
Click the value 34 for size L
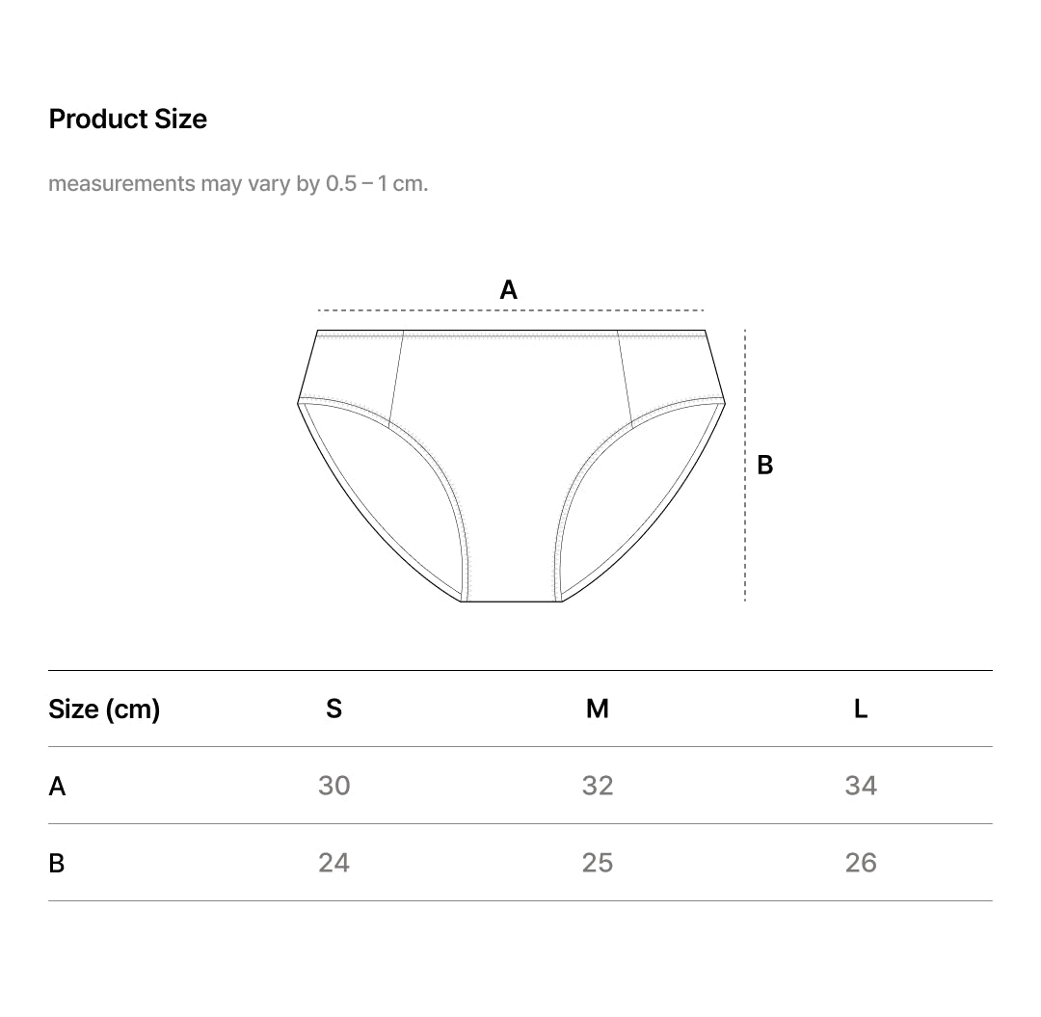coord(861,786)
